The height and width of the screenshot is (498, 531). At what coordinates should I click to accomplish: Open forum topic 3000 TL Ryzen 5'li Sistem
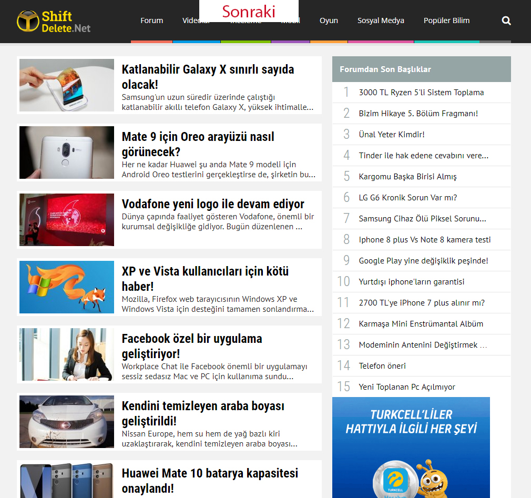(x=421, y=93)
